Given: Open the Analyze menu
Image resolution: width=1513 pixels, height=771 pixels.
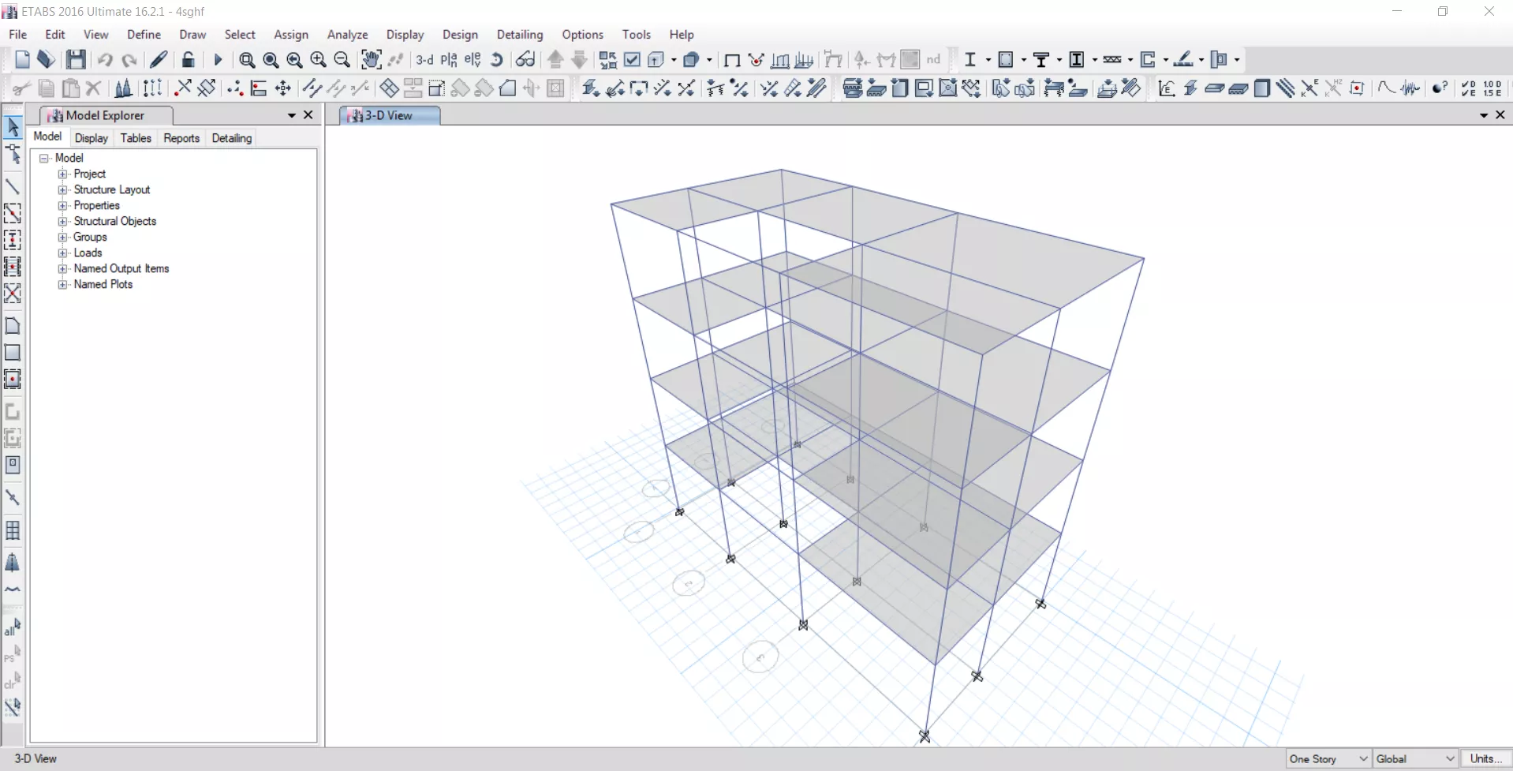Looking at the screenshot, I should (x=347, y=35).
